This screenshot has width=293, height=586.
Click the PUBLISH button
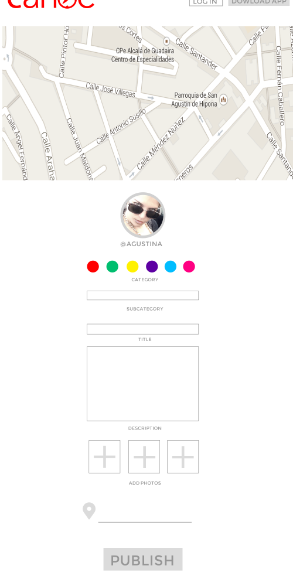pyautogui.click(x=143, y=559)
